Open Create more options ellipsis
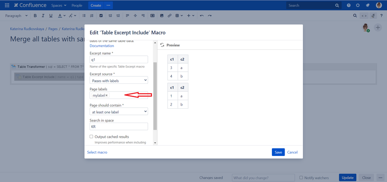Viewport: 387px width, 182px height. click(x=108, y=5)
